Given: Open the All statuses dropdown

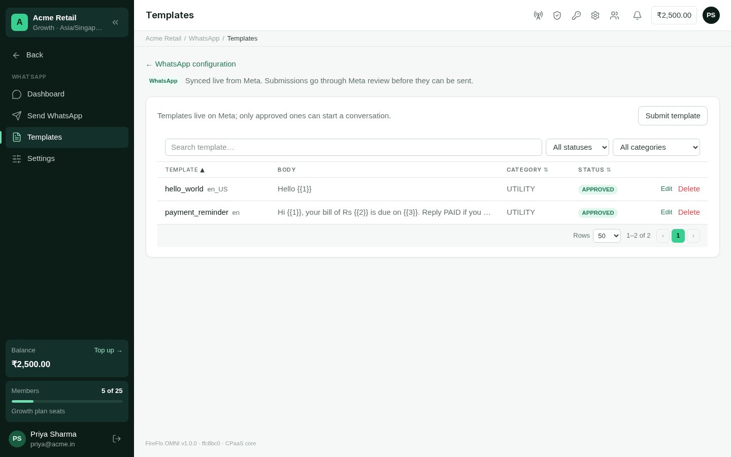Looking at the screenshot, I should (577, 147).
